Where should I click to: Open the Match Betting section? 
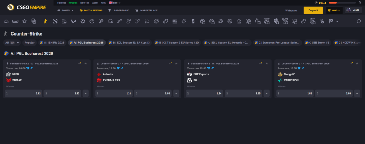pyautogui.click(x=91, y=10)
